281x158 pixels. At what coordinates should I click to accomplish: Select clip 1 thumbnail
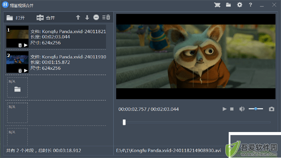click(x=17, y=37)
